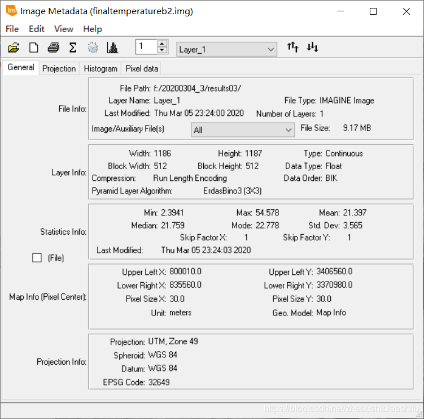The width and height of the screenshot is (424, 419).
Task: Click the Geo. Model value Map Info
Action: tap(331, 313)
